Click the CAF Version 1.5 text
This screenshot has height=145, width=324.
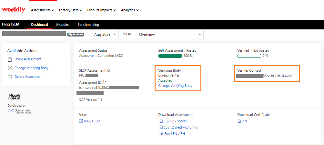tap(91, 99)
